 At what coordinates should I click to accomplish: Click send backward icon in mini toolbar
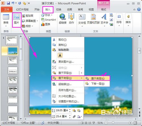pos(79,110)
